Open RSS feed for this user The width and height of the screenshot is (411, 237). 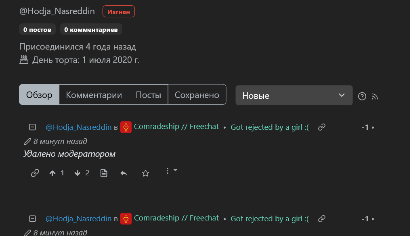375,96
